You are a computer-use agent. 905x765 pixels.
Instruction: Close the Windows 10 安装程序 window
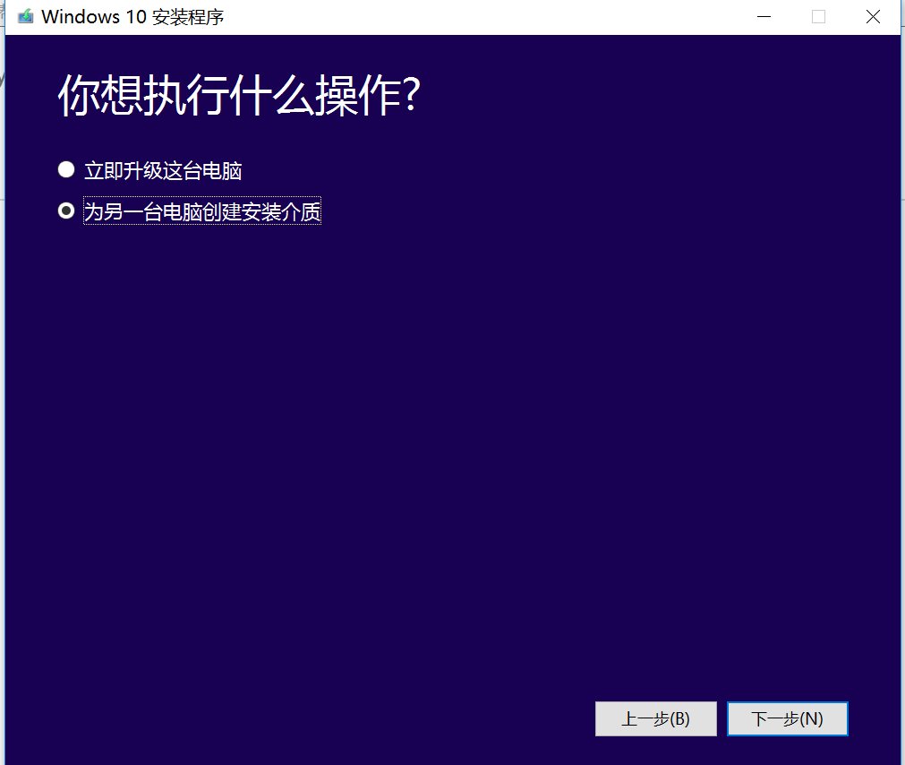pyautogui.click(x=873, y=16)
